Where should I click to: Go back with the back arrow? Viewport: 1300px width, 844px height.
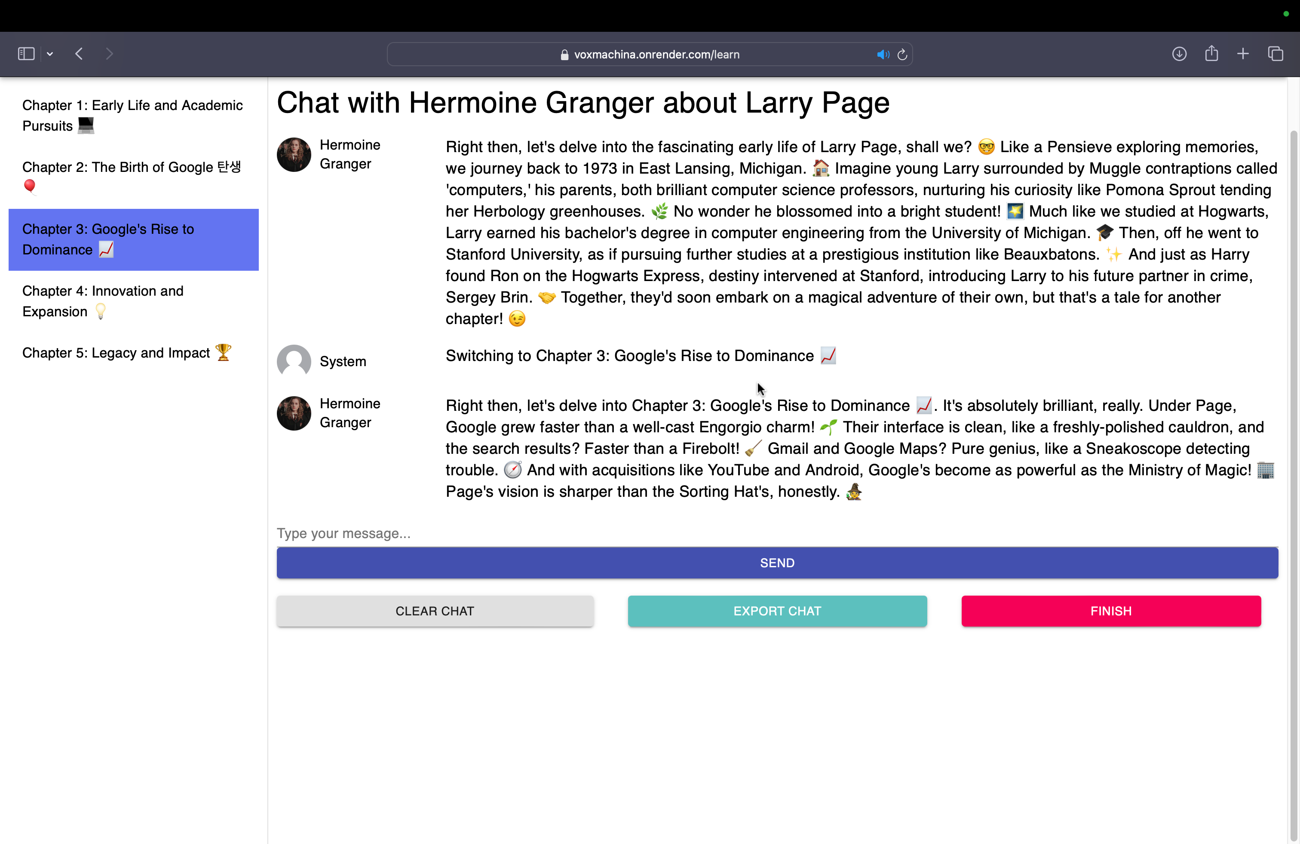click(x=79, y=53)
